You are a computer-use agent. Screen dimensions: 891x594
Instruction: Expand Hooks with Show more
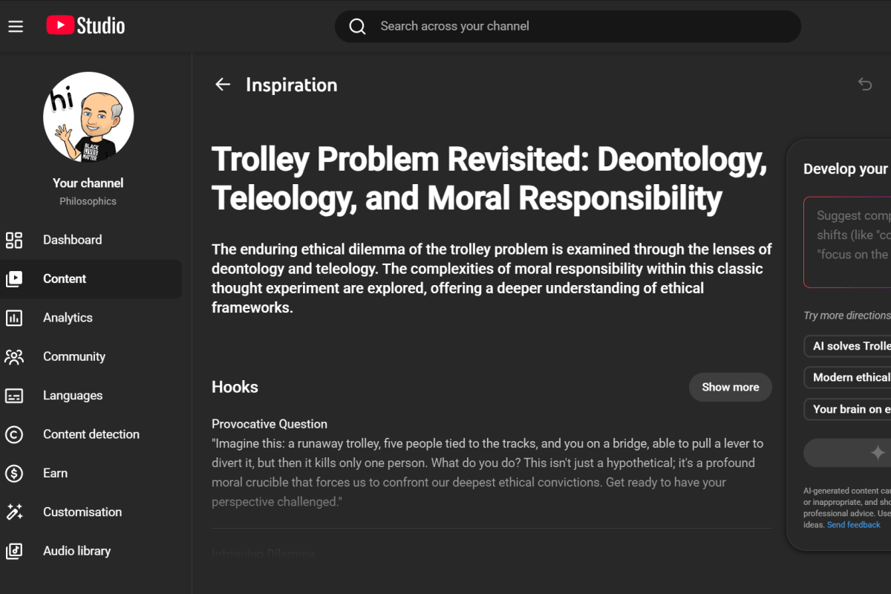(730, 387)
